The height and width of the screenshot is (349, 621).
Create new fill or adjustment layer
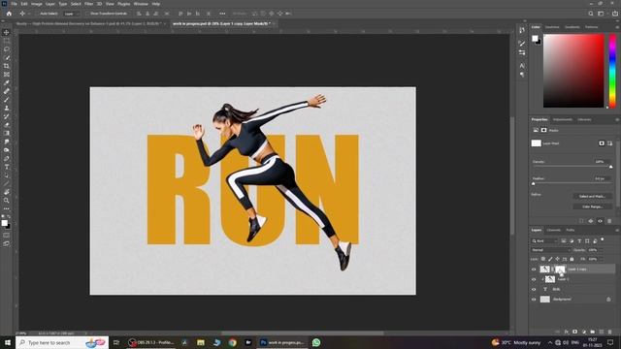pos(584,332)
